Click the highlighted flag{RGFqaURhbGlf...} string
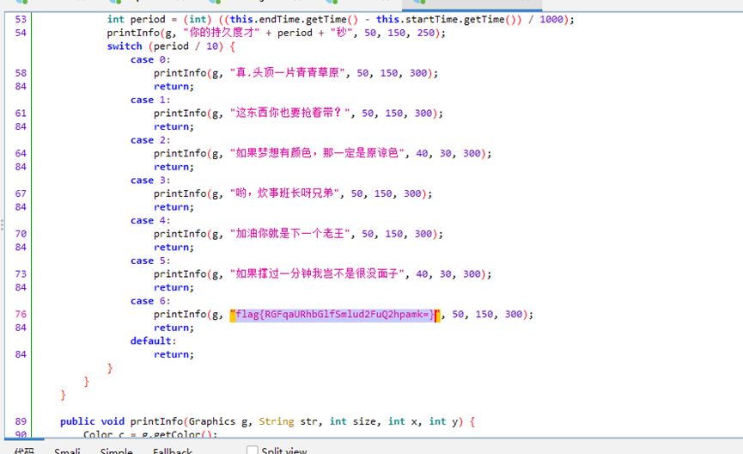 336,315
